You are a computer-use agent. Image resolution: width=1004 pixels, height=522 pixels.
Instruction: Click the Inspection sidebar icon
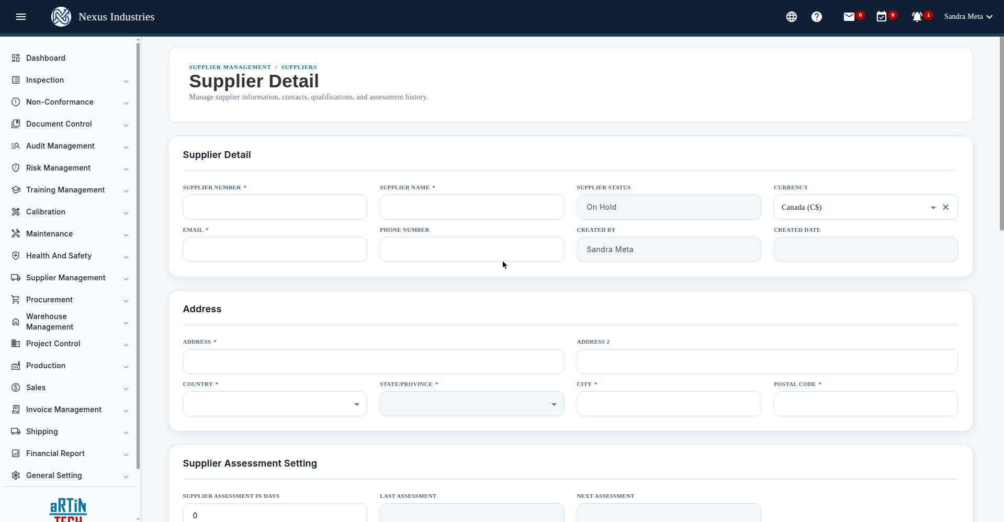(x=16, y=80)
